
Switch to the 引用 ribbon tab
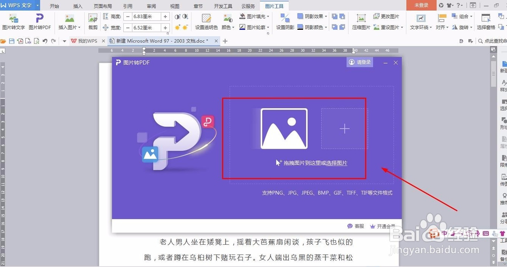(128, 6)
